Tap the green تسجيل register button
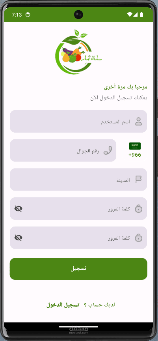The width and height of the screenshot is (158, 341). (x=78, y=269)
